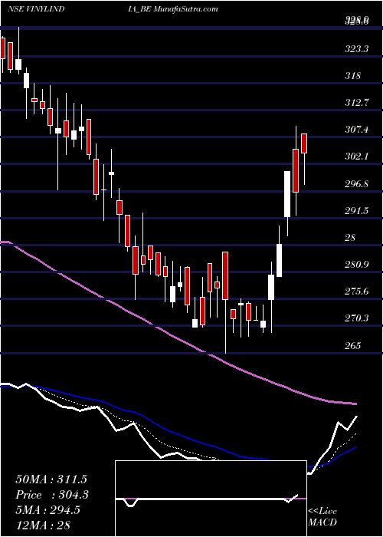The height and width of the screenshot is (537, 383).
Task: Click the 270.3 price axis label
Action: click(356, 318)
